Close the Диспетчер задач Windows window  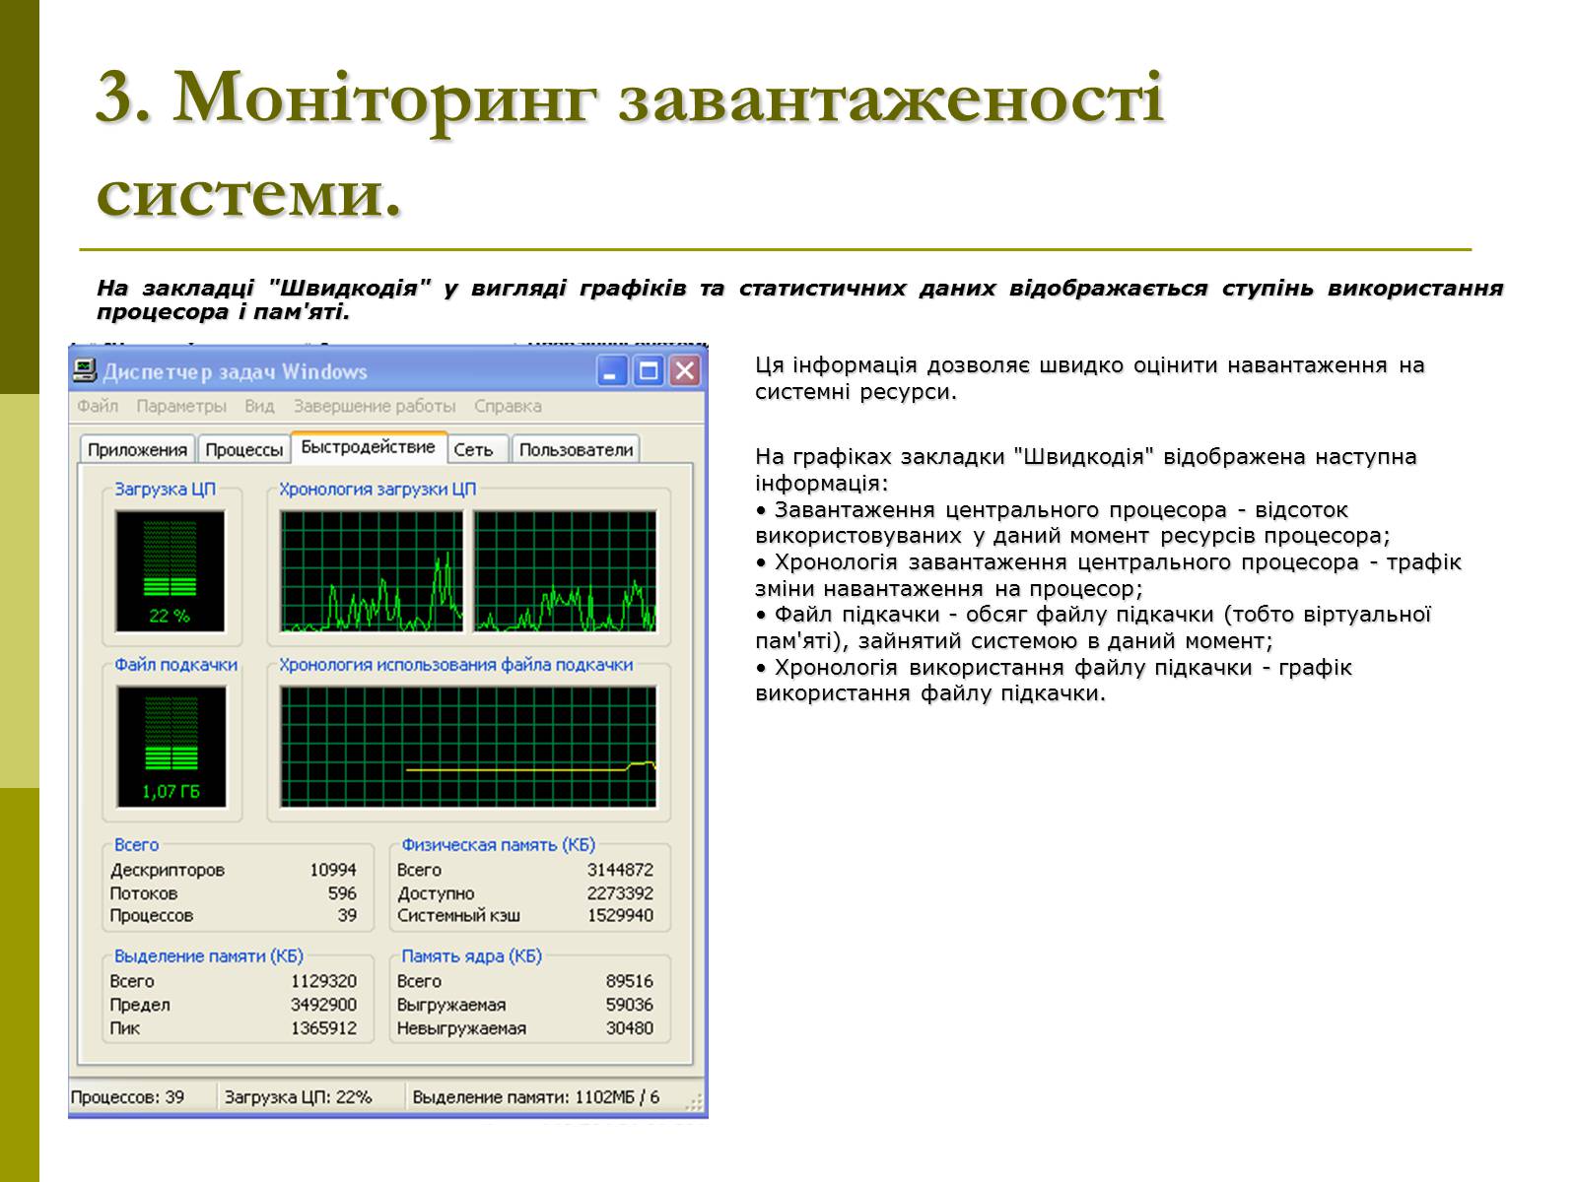tap(684, 371)
